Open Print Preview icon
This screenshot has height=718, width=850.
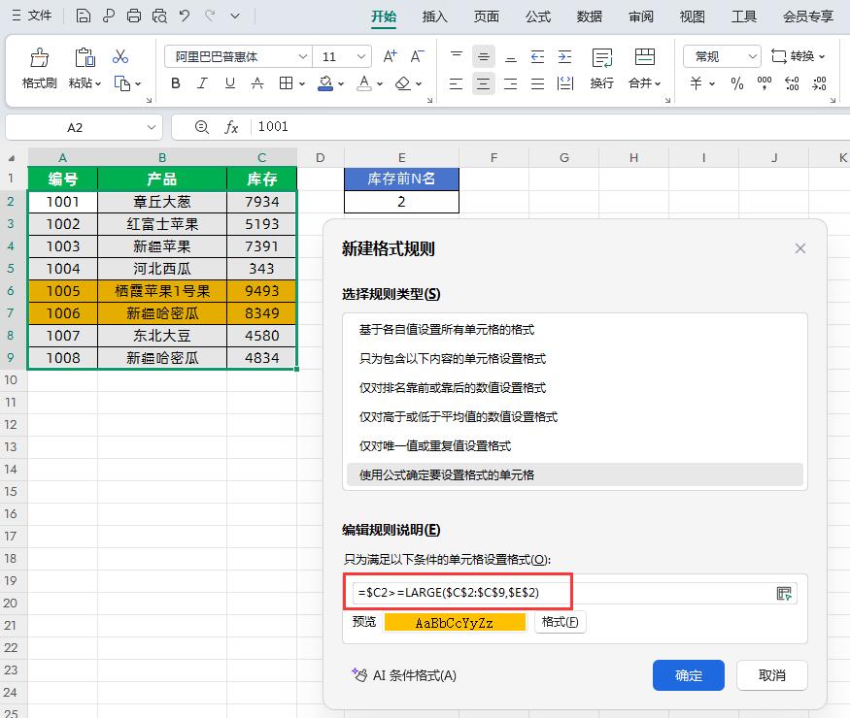(159, 16)
